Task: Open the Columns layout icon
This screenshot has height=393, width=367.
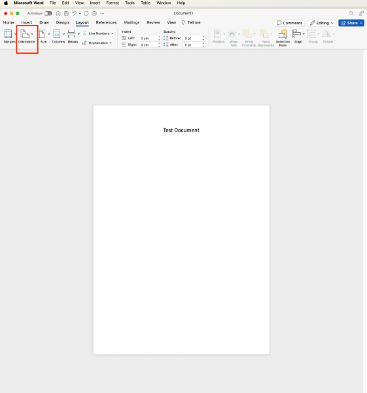Action: [56, 34]
